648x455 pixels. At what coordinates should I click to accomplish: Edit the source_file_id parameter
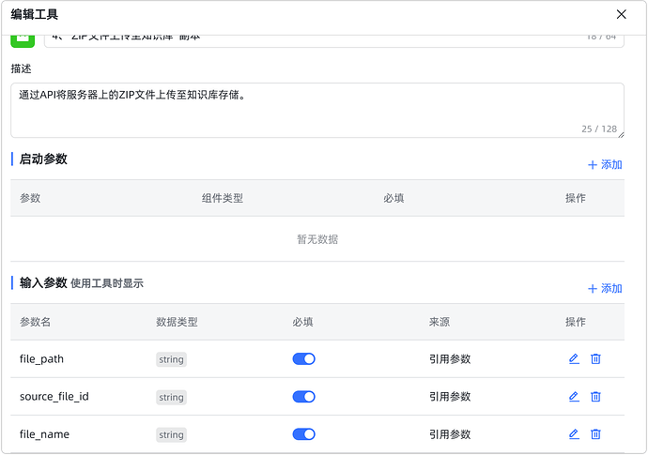[574, 397]
